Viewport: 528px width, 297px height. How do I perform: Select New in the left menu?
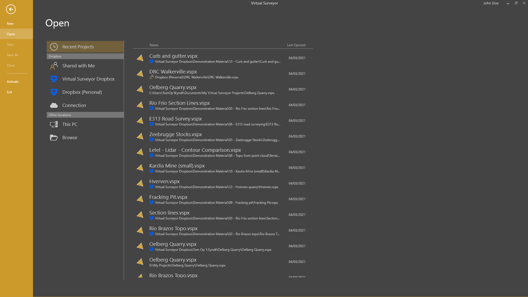coord(10,24)
